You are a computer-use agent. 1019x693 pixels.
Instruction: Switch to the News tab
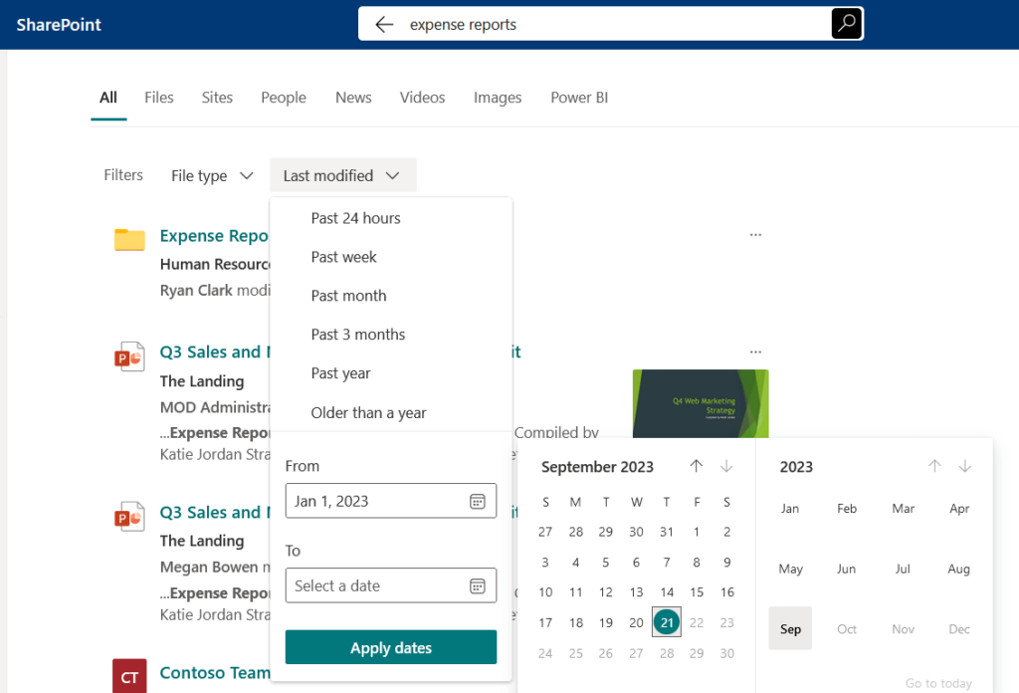click(x=353, y=98)
